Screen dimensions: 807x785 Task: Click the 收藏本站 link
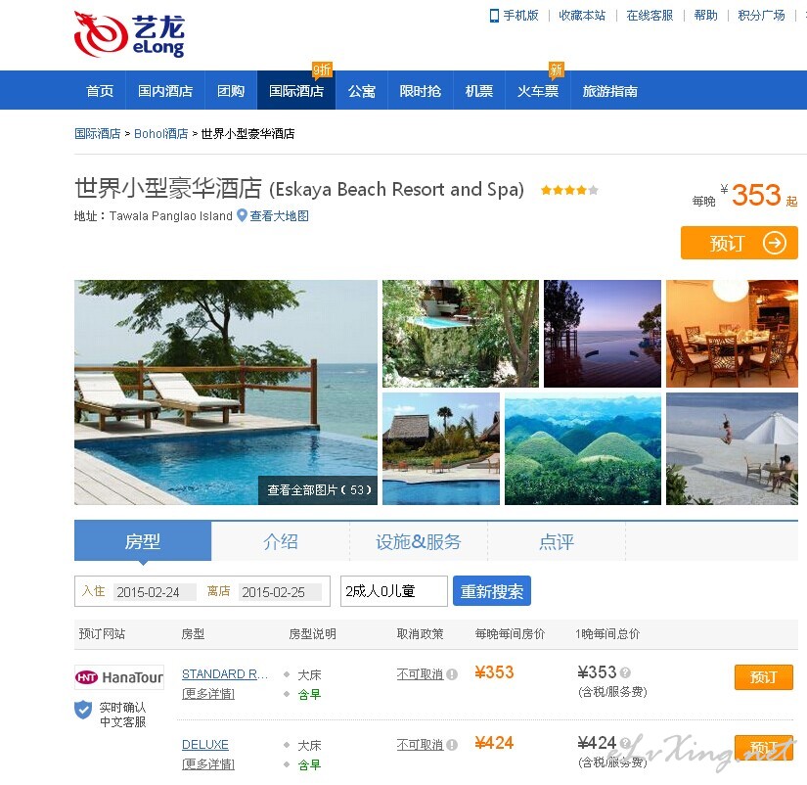tap(582, 16)
